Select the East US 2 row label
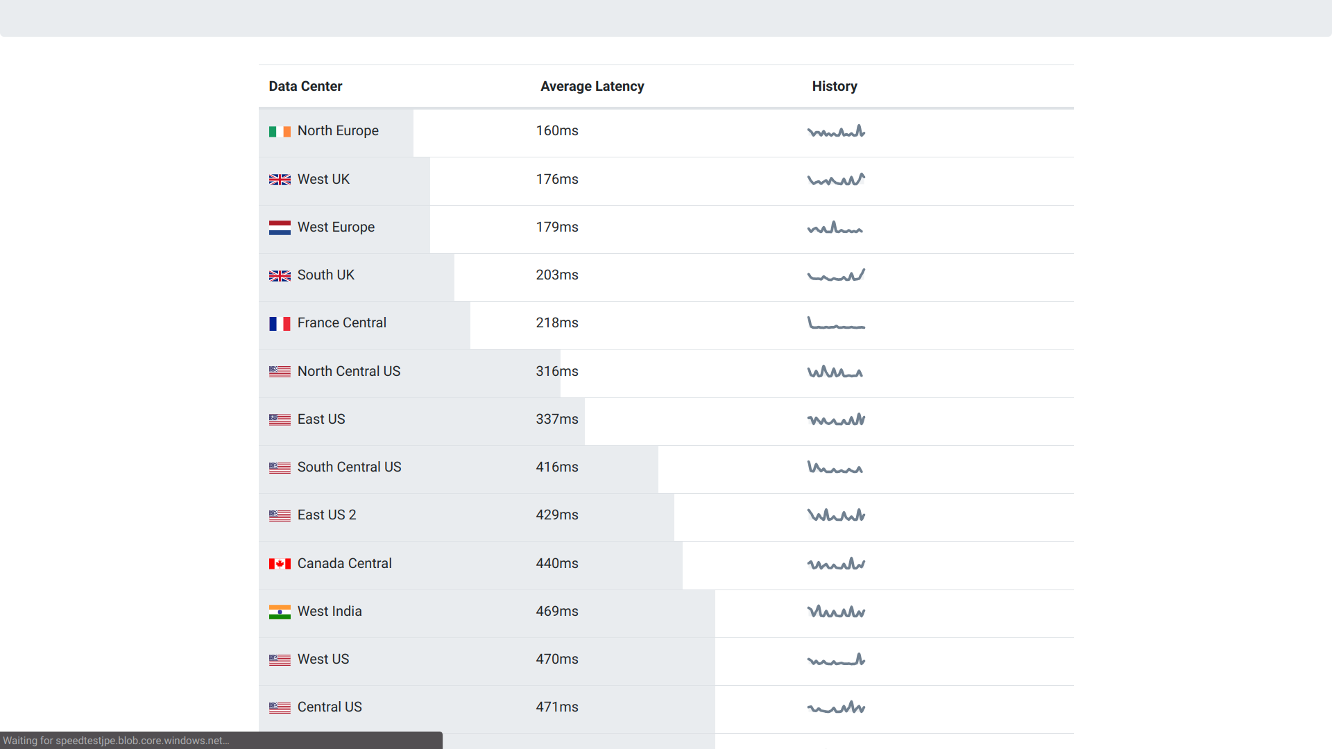This screenshot has height=749, width=1332. pos(326,515)
